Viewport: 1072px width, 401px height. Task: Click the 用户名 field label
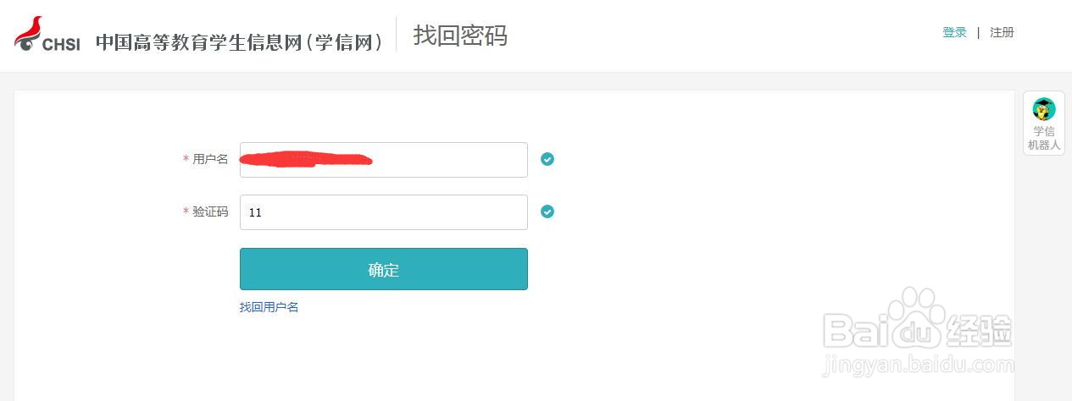point(210,160)
